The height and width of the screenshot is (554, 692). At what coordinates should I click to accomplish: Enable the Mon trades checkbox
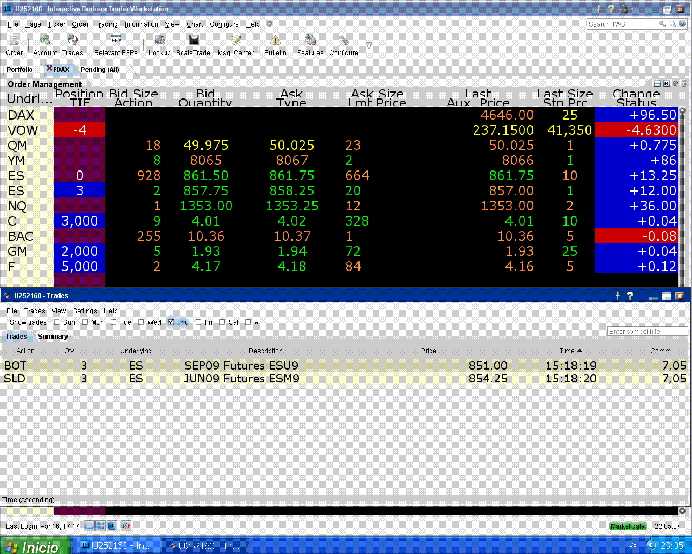click(85, 322)
